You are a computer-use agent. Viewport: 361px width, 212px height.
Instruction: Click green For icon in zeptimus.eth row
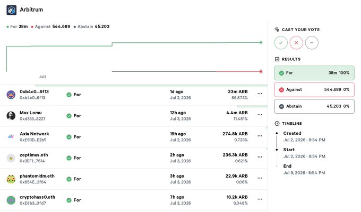[69, 158]
